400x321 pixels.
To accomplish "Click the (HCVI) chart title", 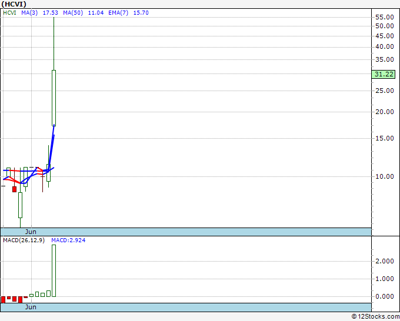I will (x=14, y=4).
